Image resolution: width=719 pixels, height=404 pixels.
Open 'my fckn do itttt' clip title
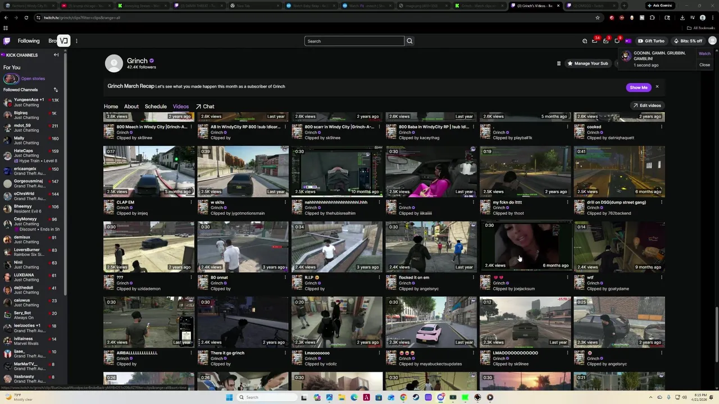point(507,202)
